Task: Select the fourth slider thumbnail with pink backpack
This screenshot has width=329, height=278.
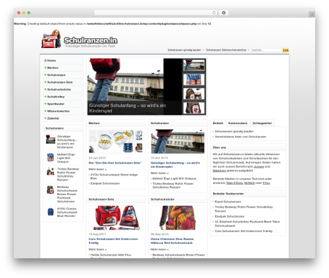Action: (x=194, y=108)
